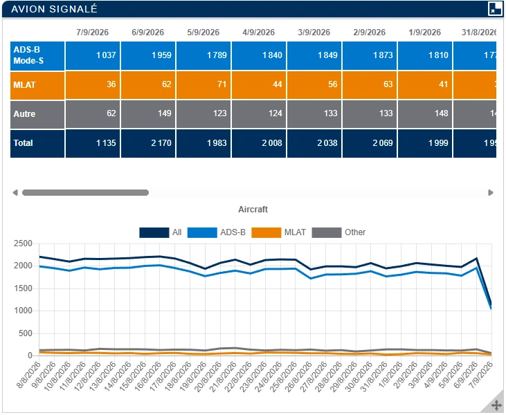Select the 1/9/2026 column header
This screenshot has height=415, width=506.
point(425,33)
